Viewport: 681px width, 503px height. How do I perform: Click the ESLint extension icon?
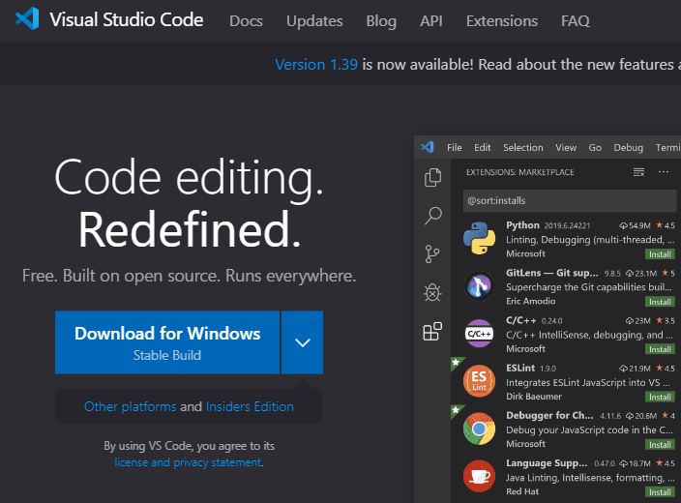click(x=479, y=381)
